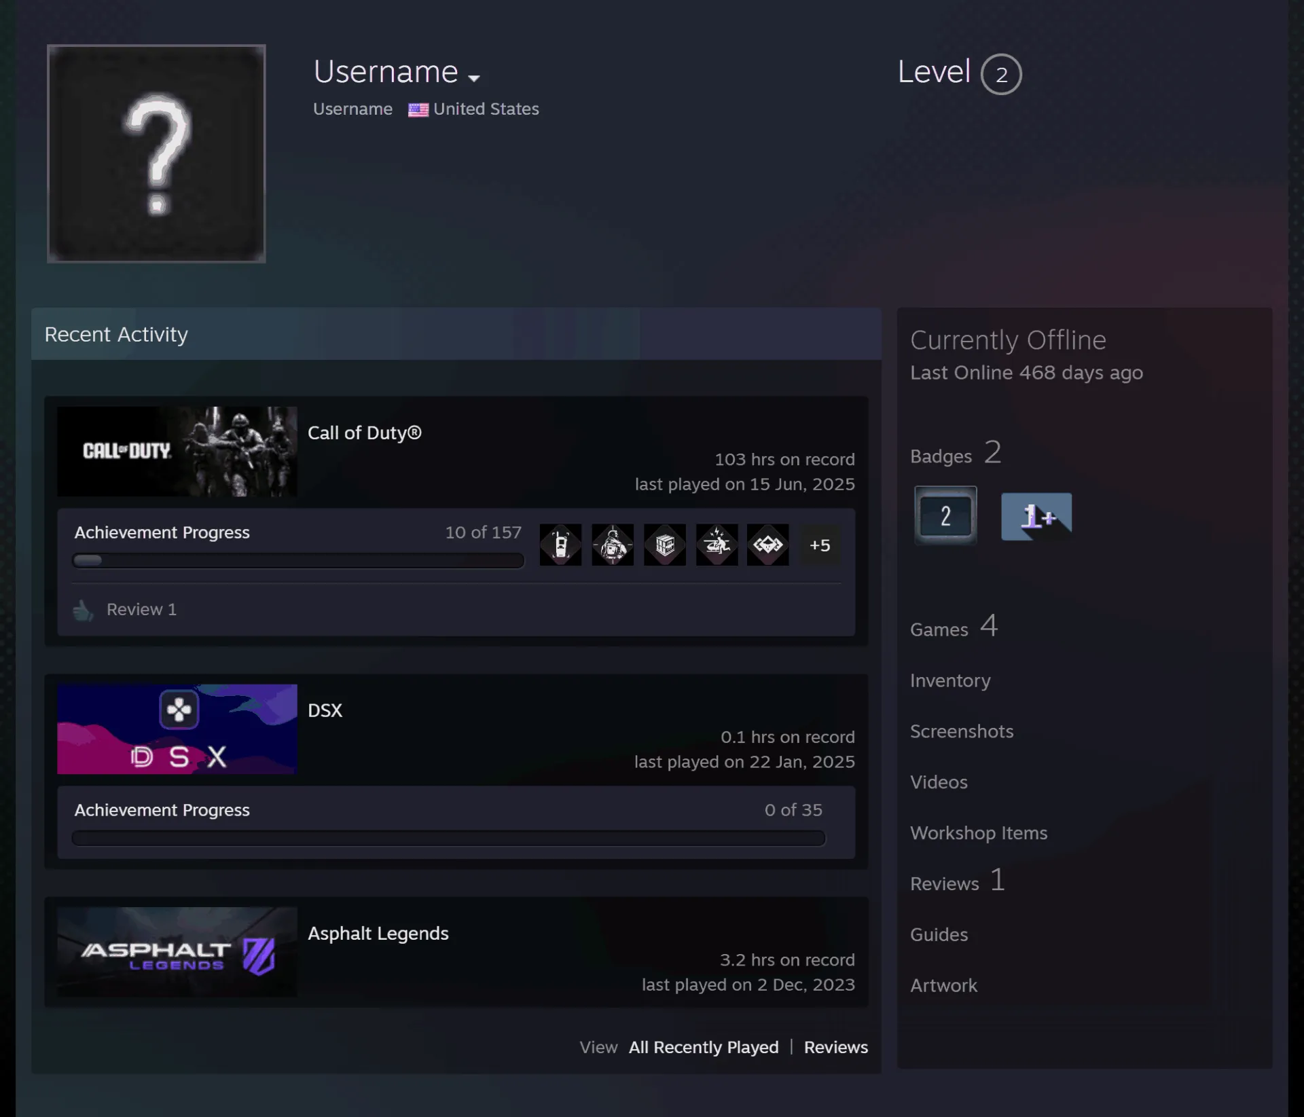The height and width of the screenshot is (1117, 1304).
Task: View All Recently Played games
Action: (x=704, y=1047)
